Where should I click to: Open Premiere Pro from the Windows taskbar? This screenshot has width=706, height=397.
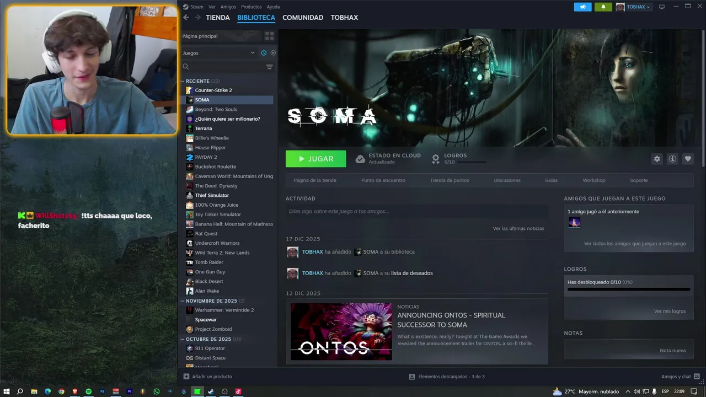130,391
